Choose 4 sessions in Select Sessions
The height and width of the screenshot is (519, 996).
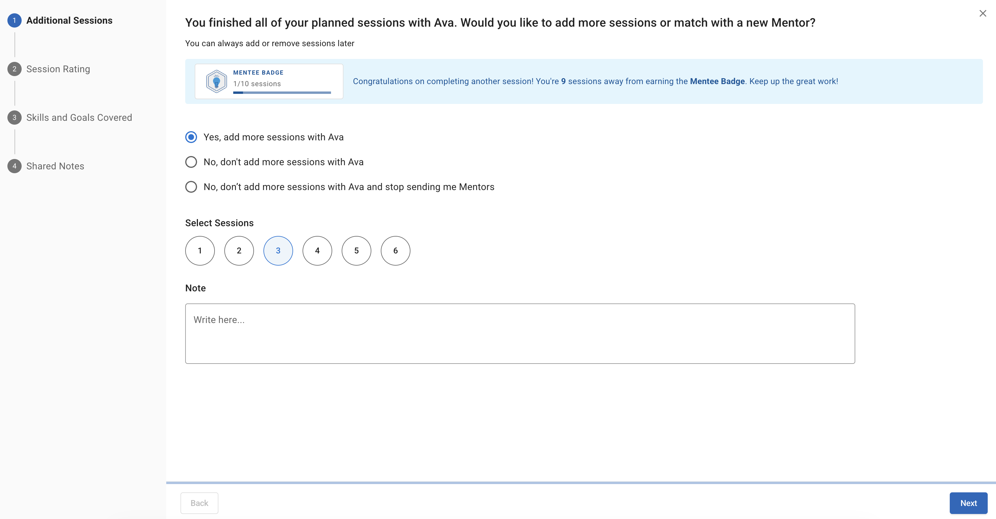tap(317, 251)
